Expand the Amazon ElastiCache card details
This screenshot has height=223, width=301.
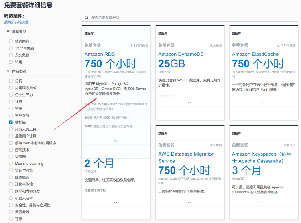pyautogui.click(x=263, y=103)
